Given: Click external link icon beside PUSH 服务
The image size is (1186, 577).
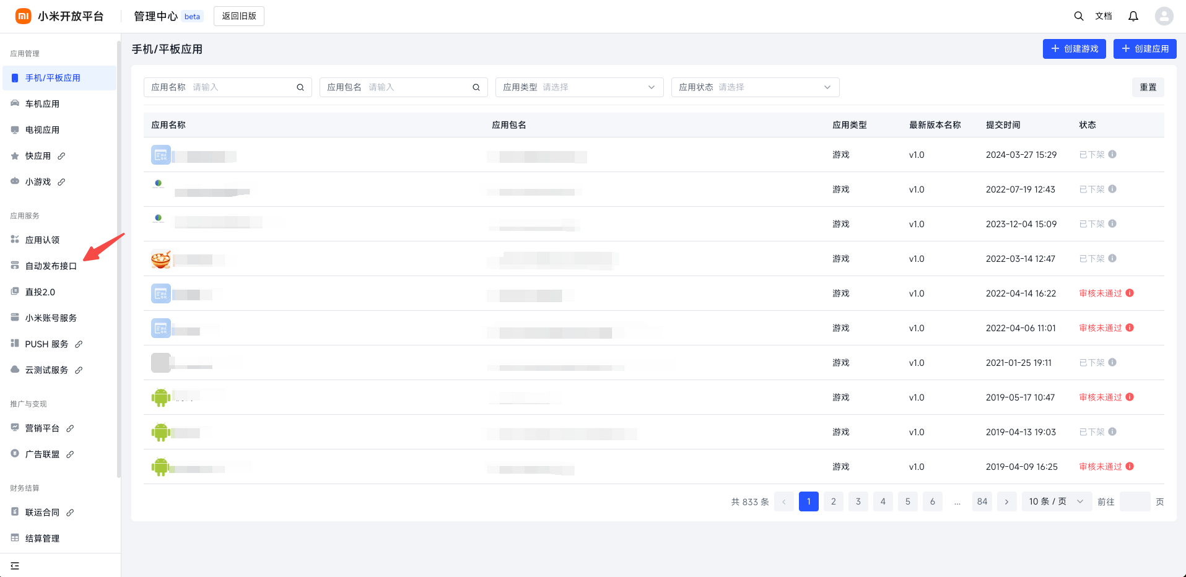Looking at the screenshot, I should (79, 344).
